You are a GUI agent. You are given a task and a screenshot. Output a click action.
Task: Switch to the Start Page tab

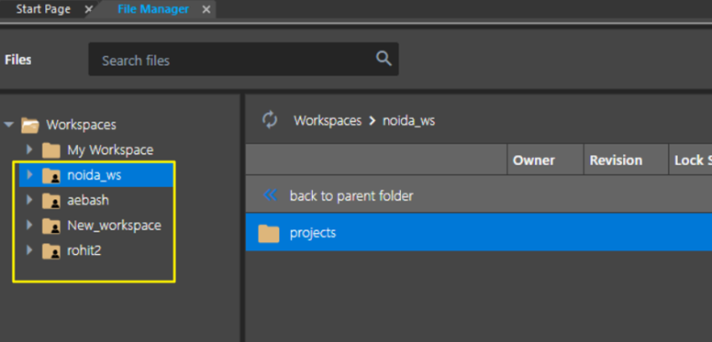(x=43, y=9)
